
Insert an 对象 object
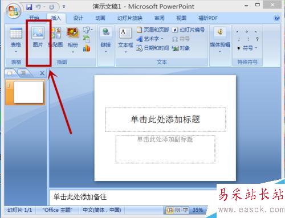pyautogui.click(x=181, y=48)
